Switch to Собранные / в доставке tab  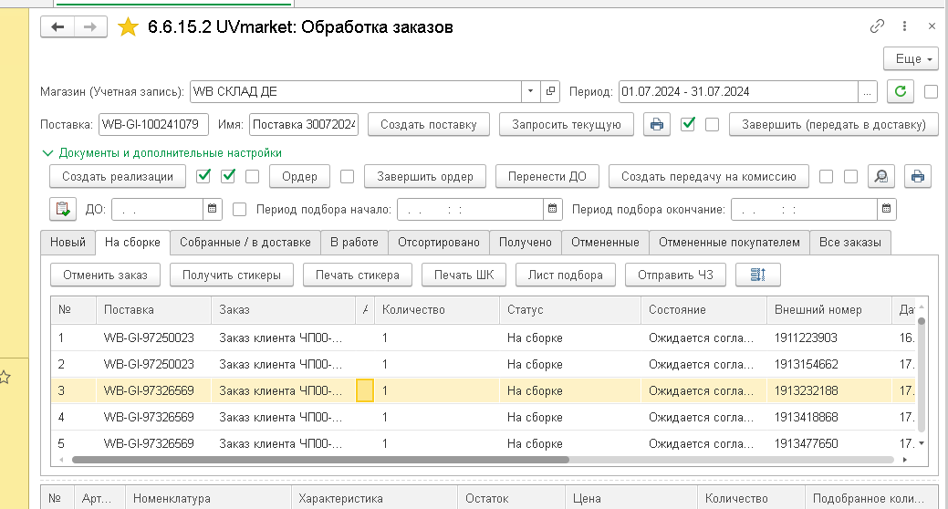245,243
